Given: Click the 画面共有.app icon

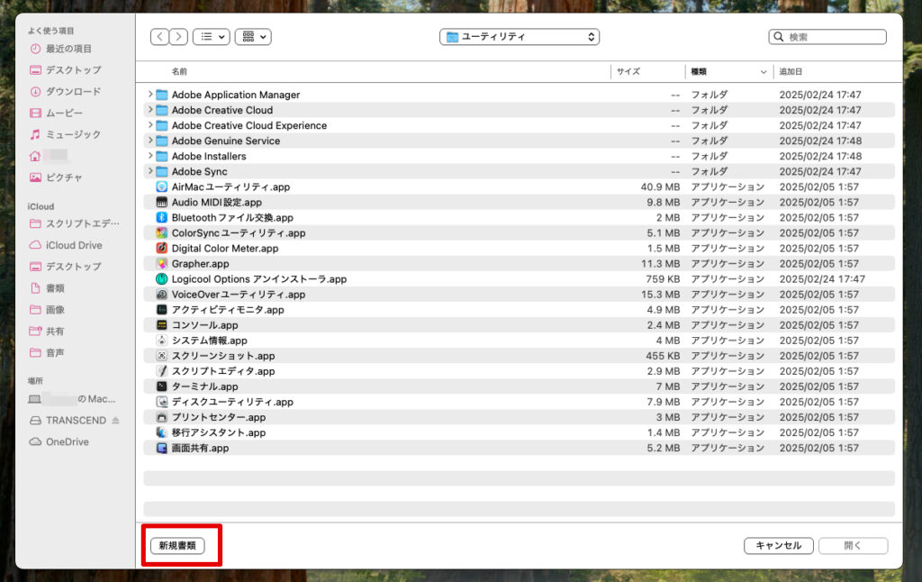Looking at the screenshot, I should pos(162,448).
